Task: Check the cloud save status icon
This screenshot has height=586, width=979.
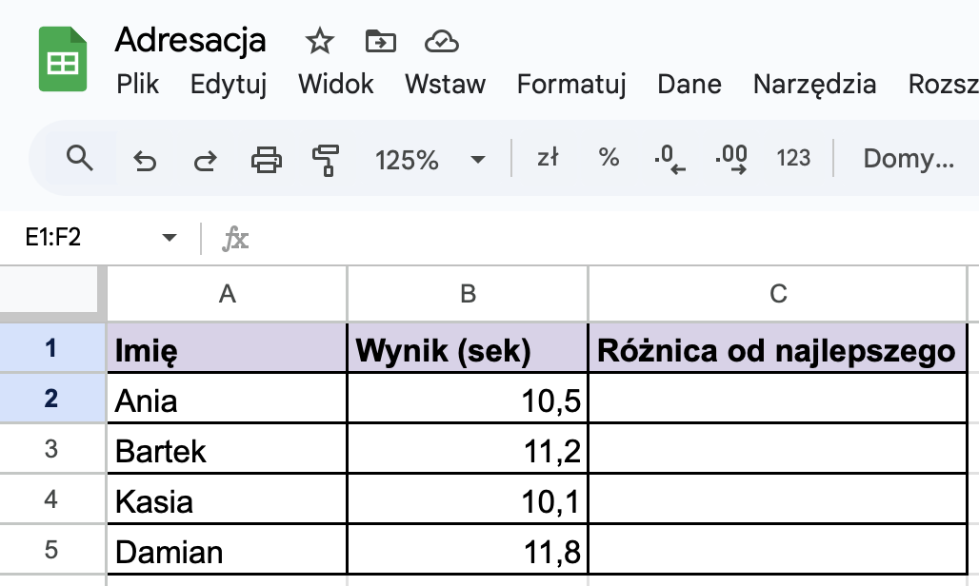Action: pyautogui.click(x=441, y=41)
